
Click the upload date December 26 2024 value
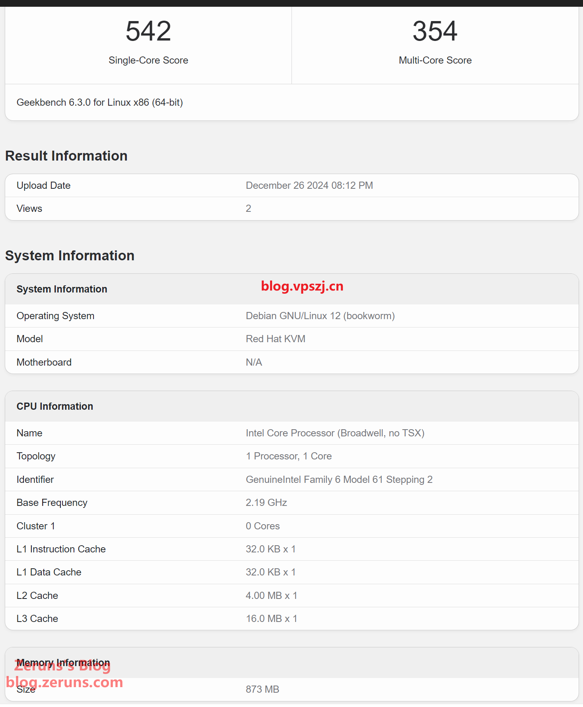click(x=309, y=186)
